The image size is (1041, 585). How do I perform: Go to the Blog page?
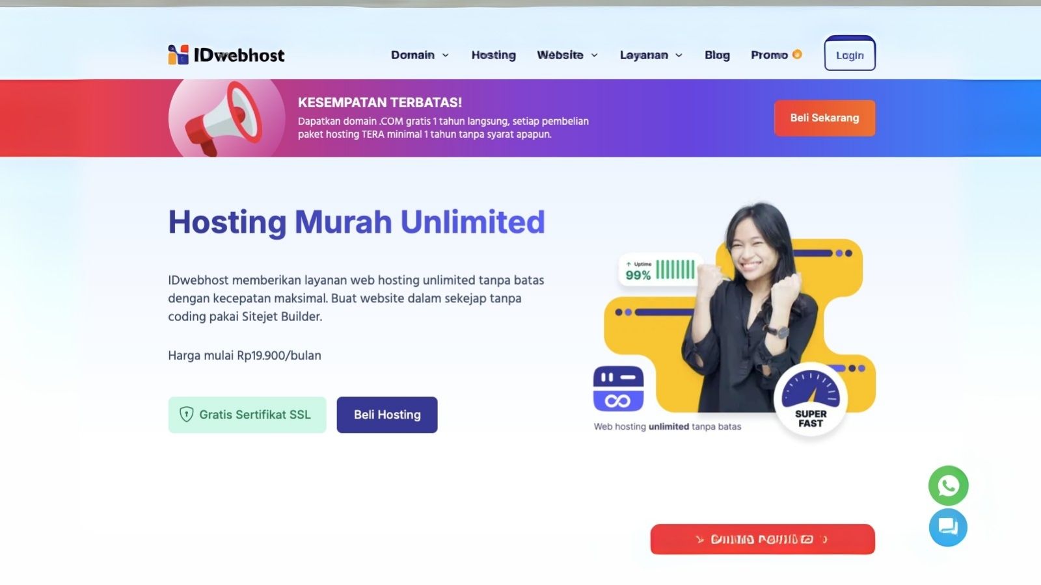pos(717,55)
